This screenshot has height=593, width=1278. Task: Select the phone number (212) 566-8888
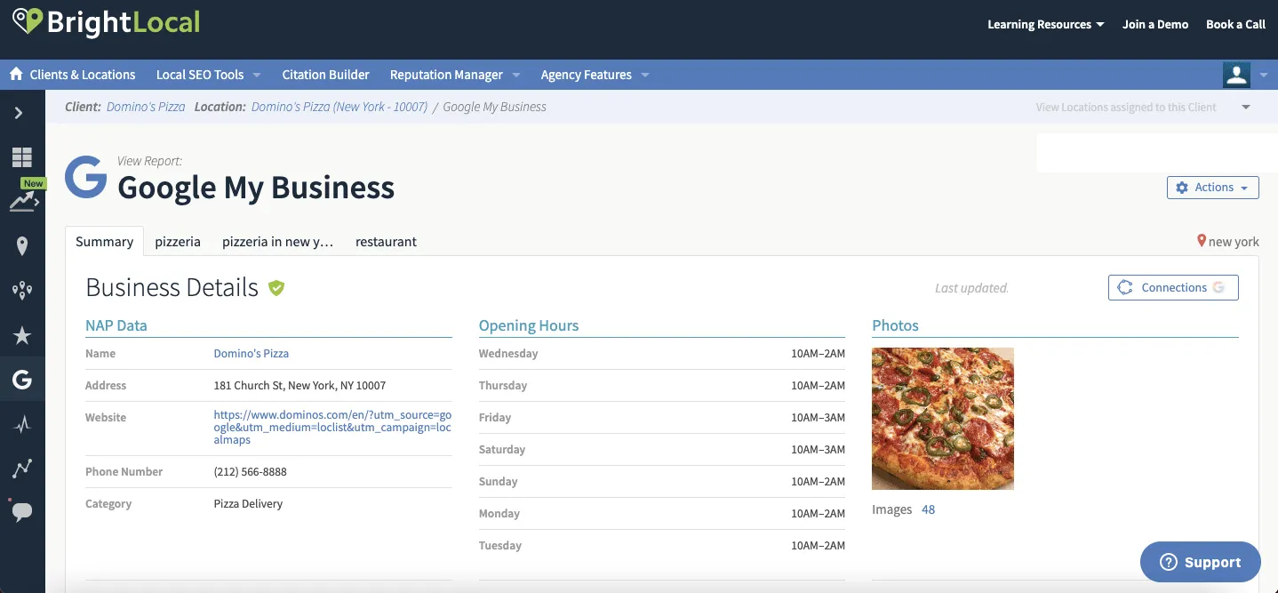pyautogui.click(x=251, y=472)
